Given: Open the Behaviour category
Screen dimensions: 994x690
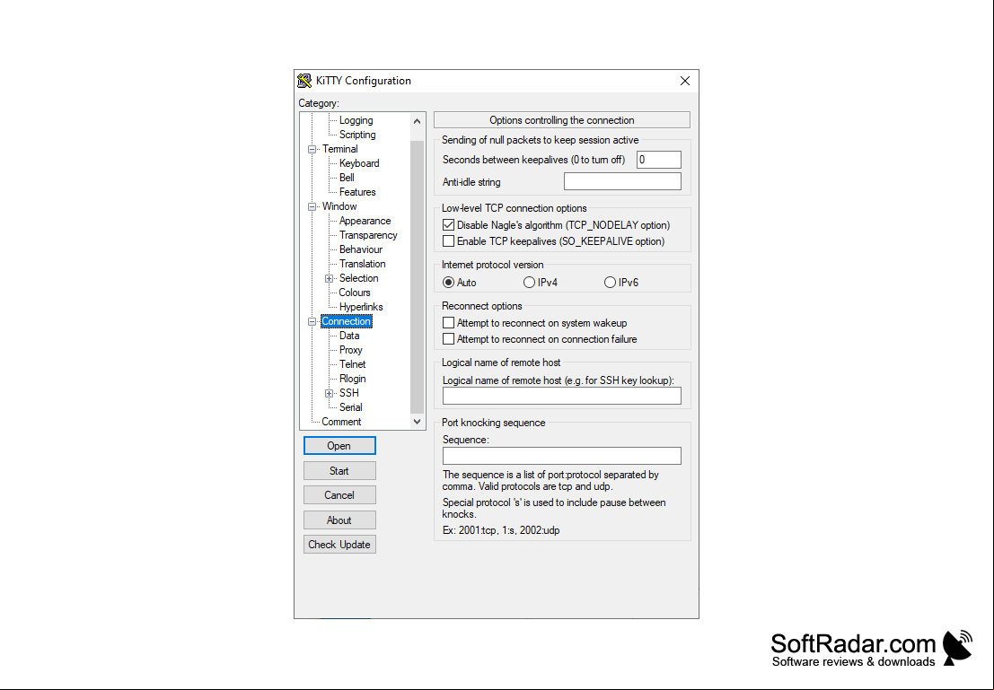Looking at the screenshot, I should [x=361, y=249].
